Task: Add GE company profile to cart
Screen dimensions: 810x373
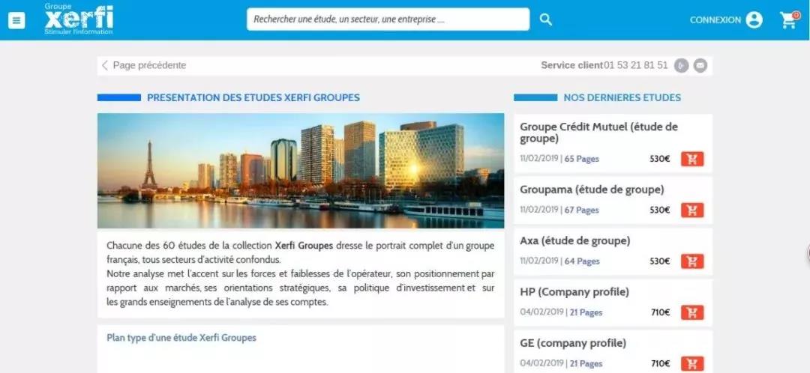Action: [x=692, y=363]
